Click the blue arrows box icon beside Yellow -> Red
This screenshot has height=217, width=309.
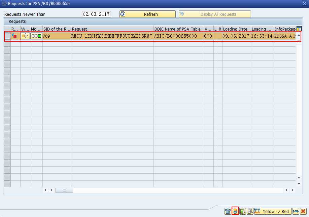(296, 211)
